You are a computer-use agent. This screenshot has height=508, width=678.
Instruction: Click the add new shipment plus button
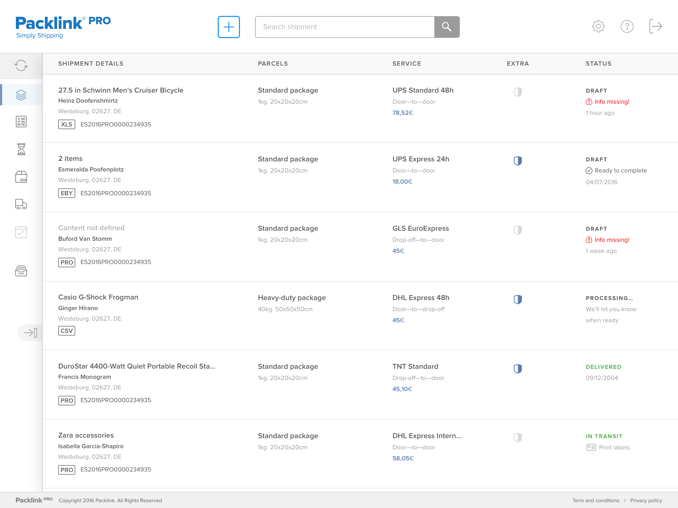coord(229,27)
